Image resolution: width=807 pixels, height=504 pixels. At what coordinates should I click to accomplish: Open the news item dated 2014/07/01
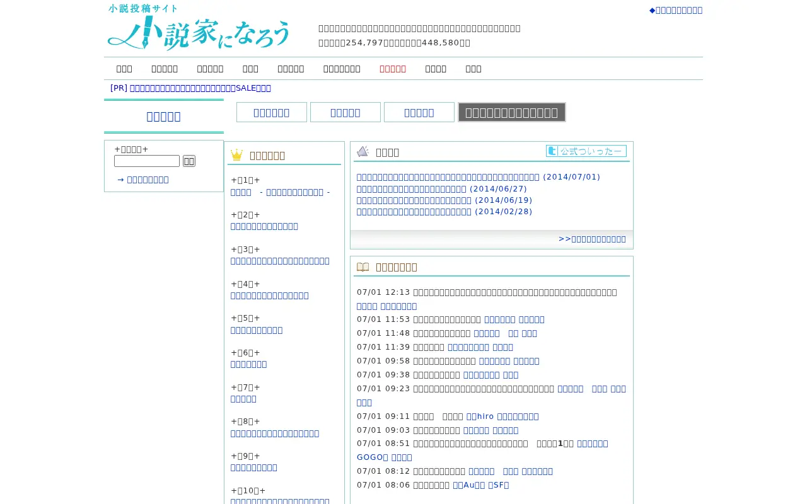(479, 177)
